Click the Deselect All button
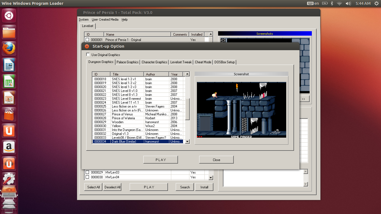Image resolution: width=381 pixels, height=214 pixels. tap(112, 187)
